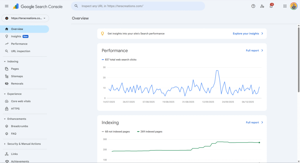The image size is (300, 163).
Task: Click the 68 not indexed pages legend
Action: click(x=116, y=131)
